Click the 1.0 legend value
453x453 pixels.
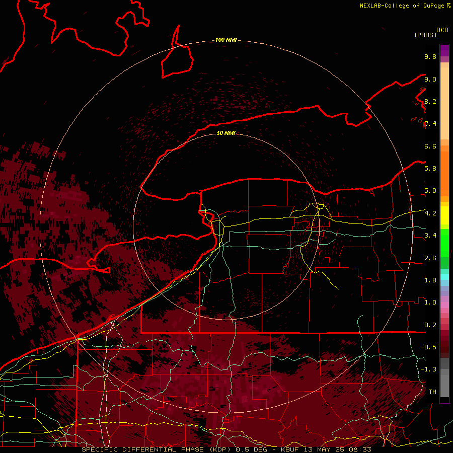pos(430,302)
